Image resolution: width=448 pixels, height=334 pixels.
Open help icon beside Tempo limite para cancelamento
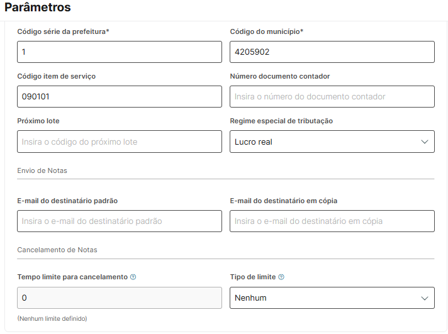click(x=133, y=277)
